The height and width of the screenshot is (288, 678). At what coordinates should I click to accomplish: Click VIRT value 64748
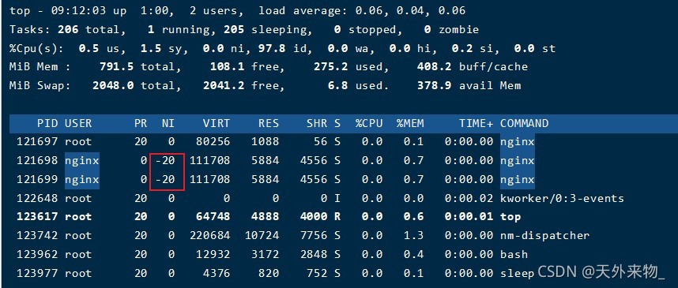[x=213, y=217]
